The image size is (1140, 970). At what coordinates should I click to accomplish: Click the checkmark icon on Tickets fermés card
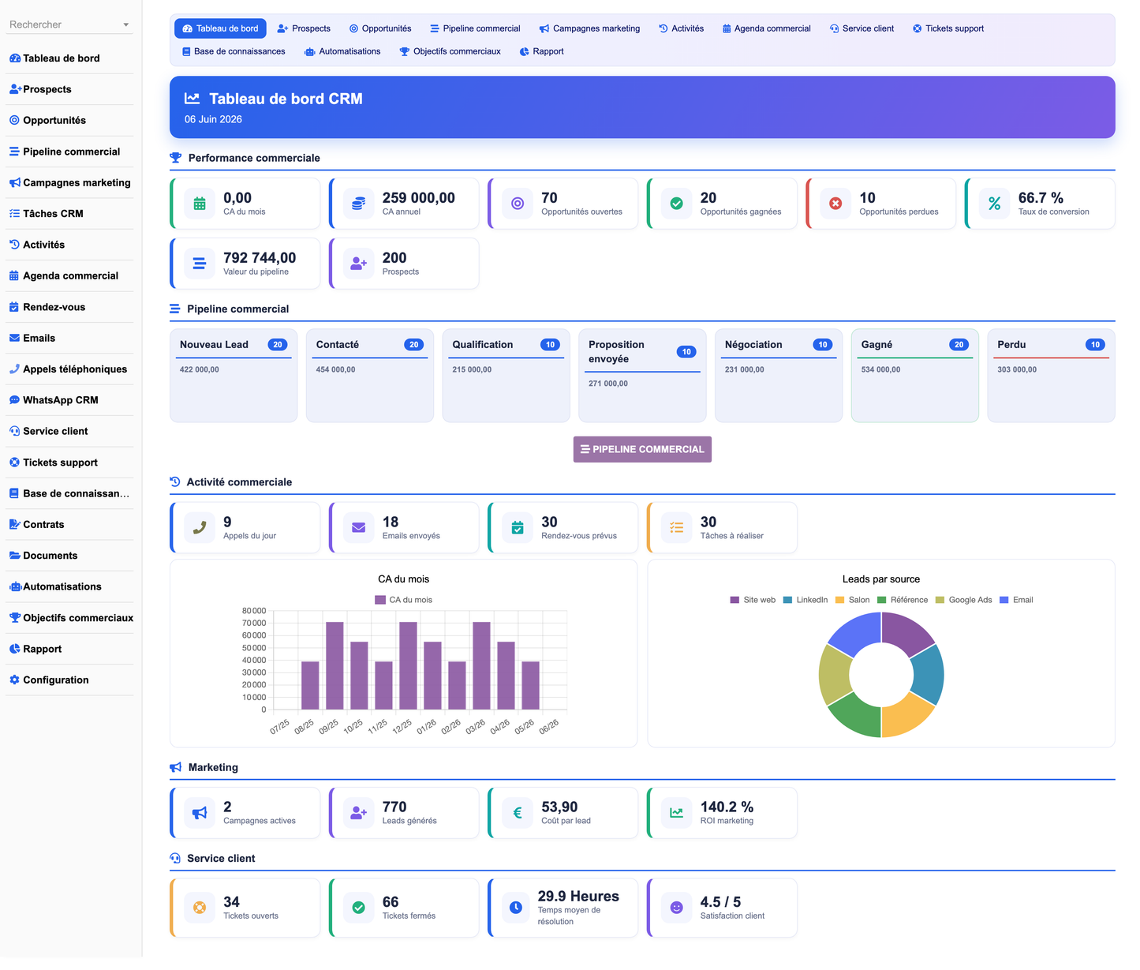point(358,908)
